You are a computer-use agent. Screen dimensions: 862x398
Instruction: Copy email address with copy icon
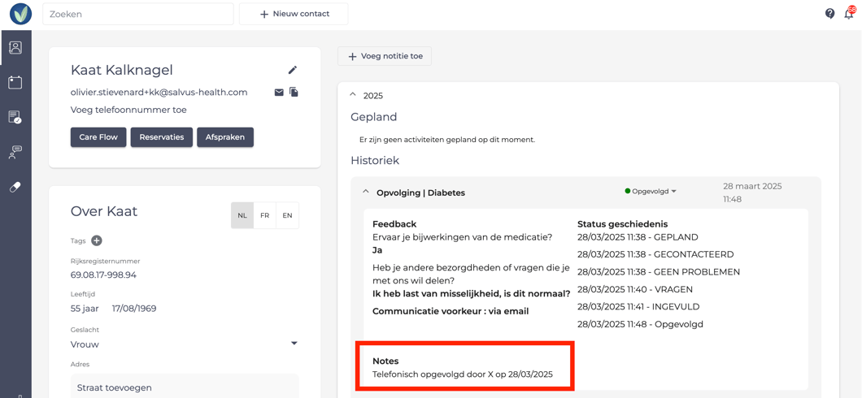(294, 93)
